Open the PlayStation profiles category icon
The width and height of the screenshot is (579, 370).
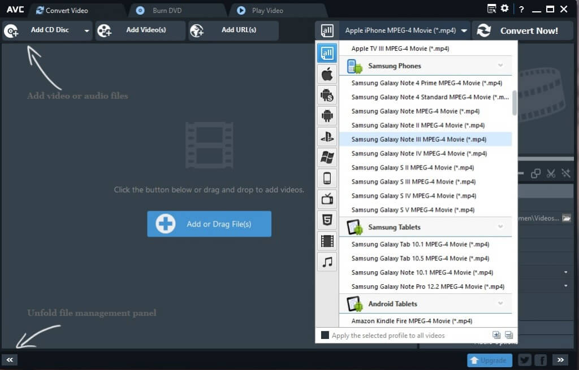(327, 136)
